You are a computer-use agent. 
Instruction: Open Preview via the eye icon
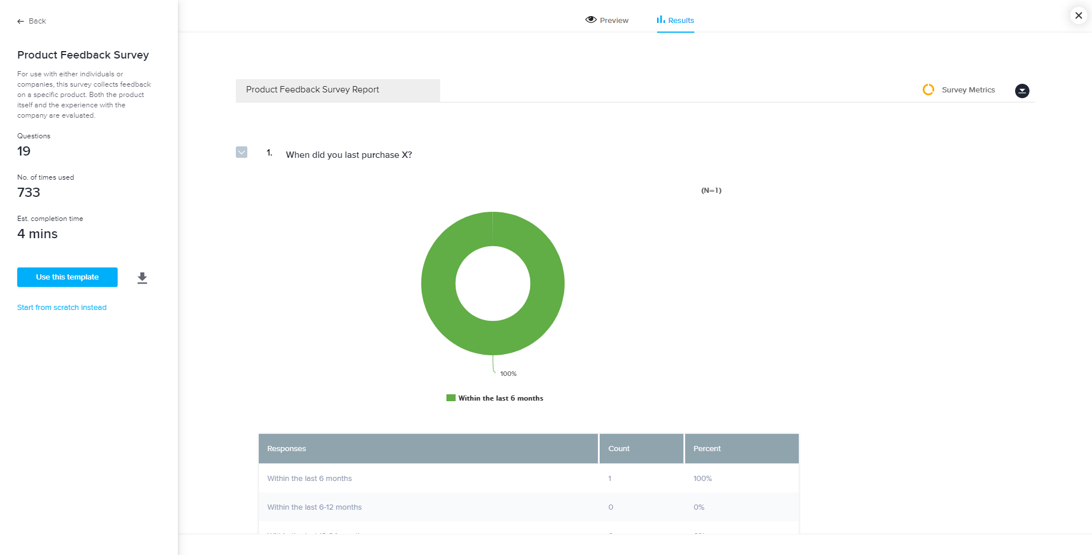point(590,20)
